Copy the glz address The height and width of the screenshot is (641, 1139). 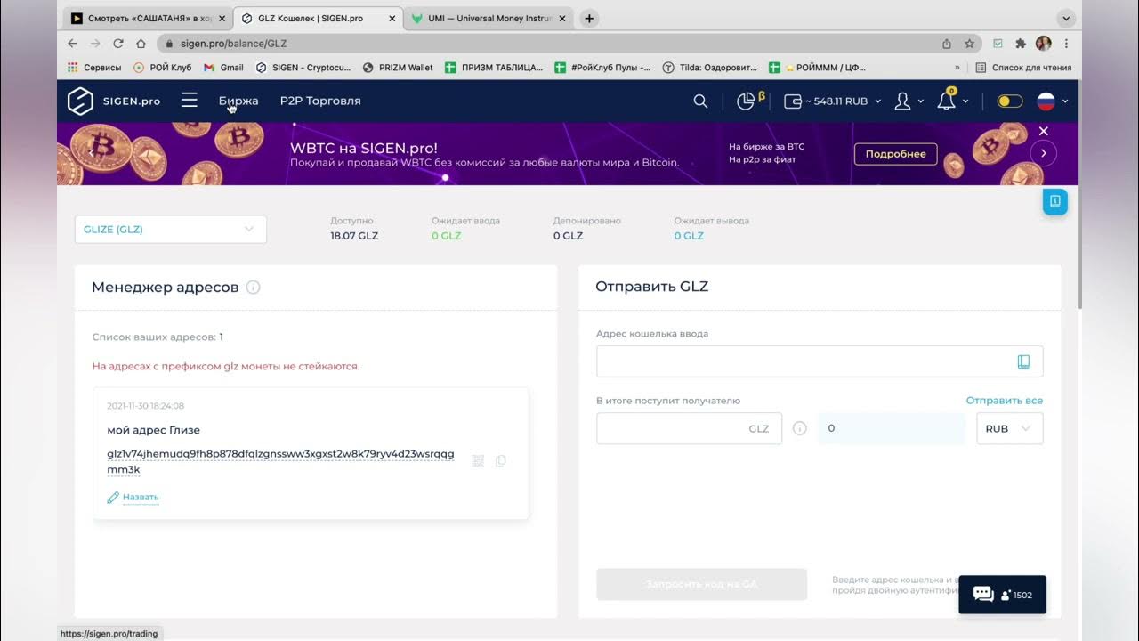point(501,461)
